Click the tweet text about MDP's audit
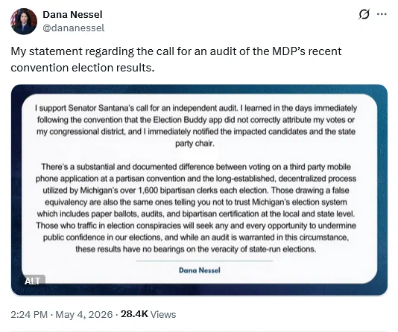 (x=176, y=60)
